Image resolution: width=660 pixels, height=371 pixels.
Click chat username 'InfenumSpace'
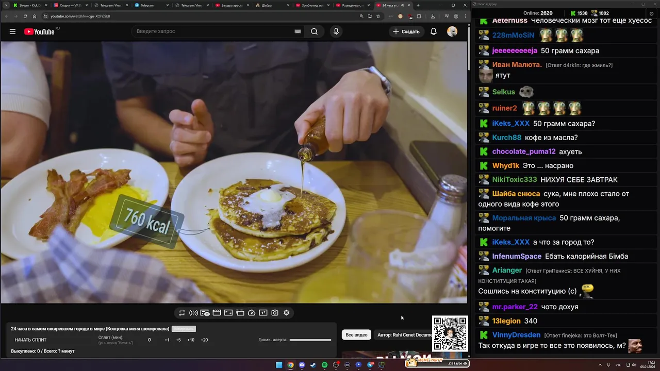[517, 256]
